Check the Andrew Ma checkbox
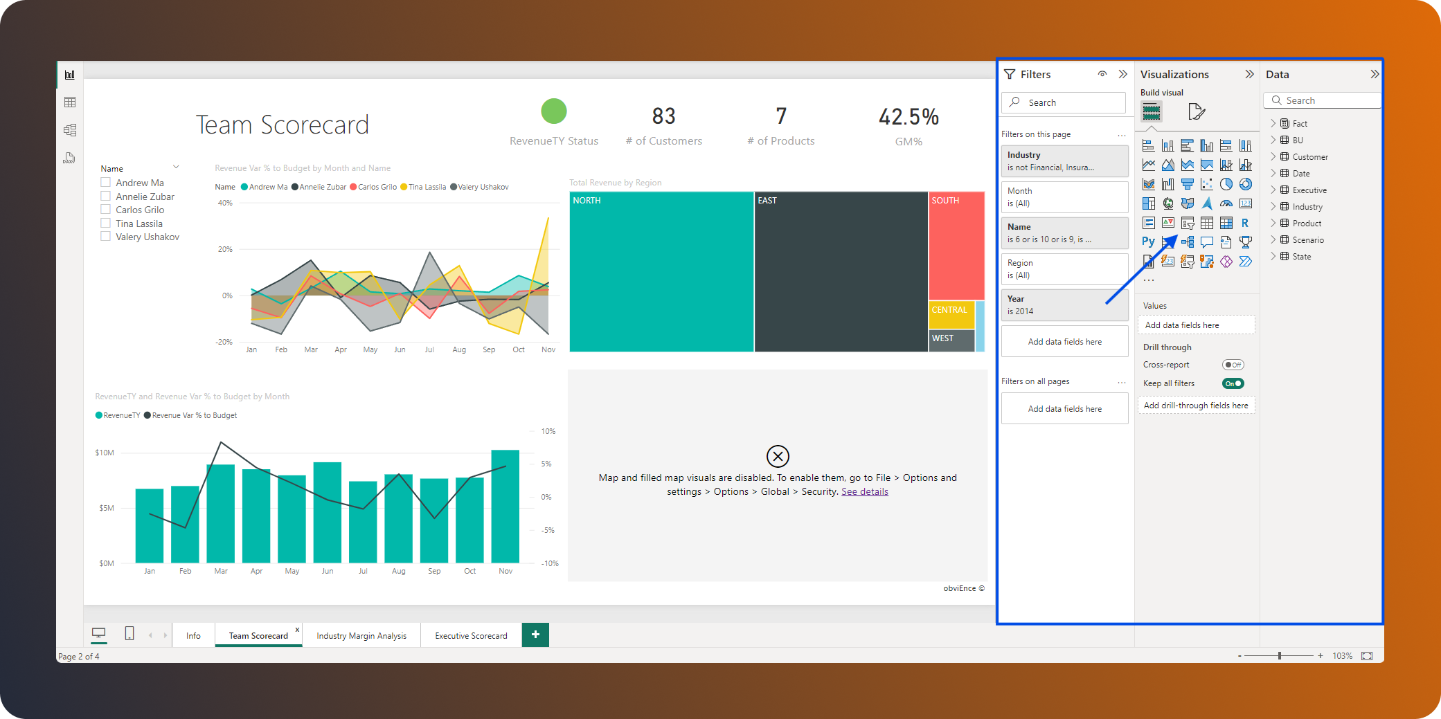Image resolution: width=1441 pixels, height=719 pixels. coord(106,182)
